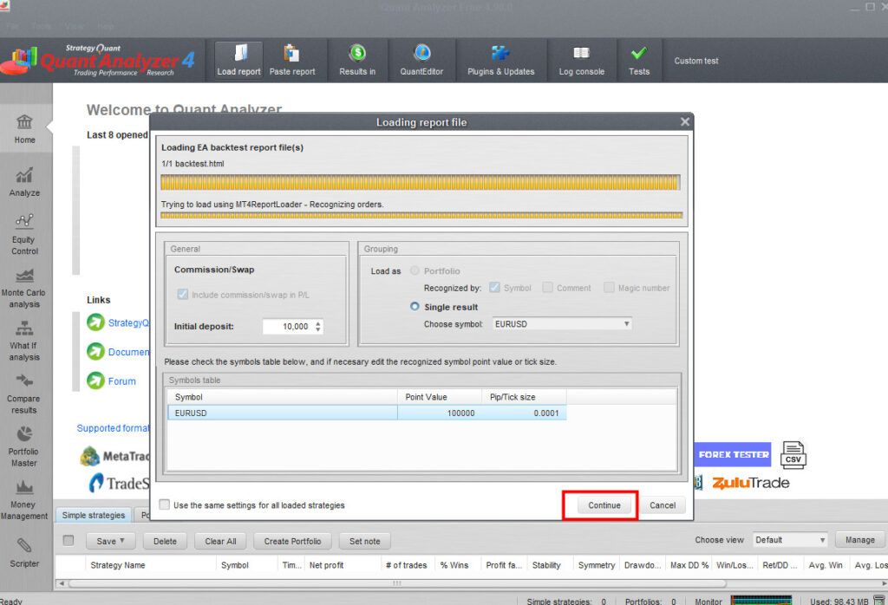
Task: Click the Max DD % column header
Action: (689, 565)
